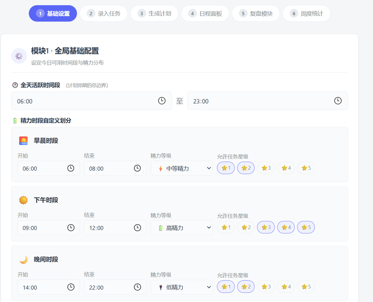373x302 pixels.
Task: Toggle star 2 for 早晨时段
Action: [246, 168]
